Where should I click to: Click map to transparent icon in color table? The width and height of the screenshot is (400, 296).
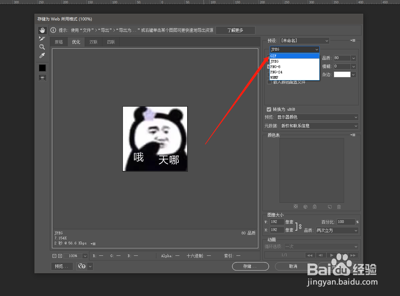[296, 206]
